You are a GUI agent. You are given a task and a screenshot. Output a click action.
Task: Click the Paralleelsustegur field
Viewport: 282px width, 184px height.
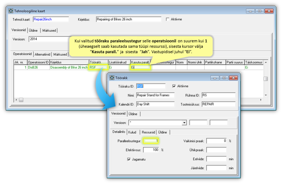pyautogui.click(x=151, y=141)
